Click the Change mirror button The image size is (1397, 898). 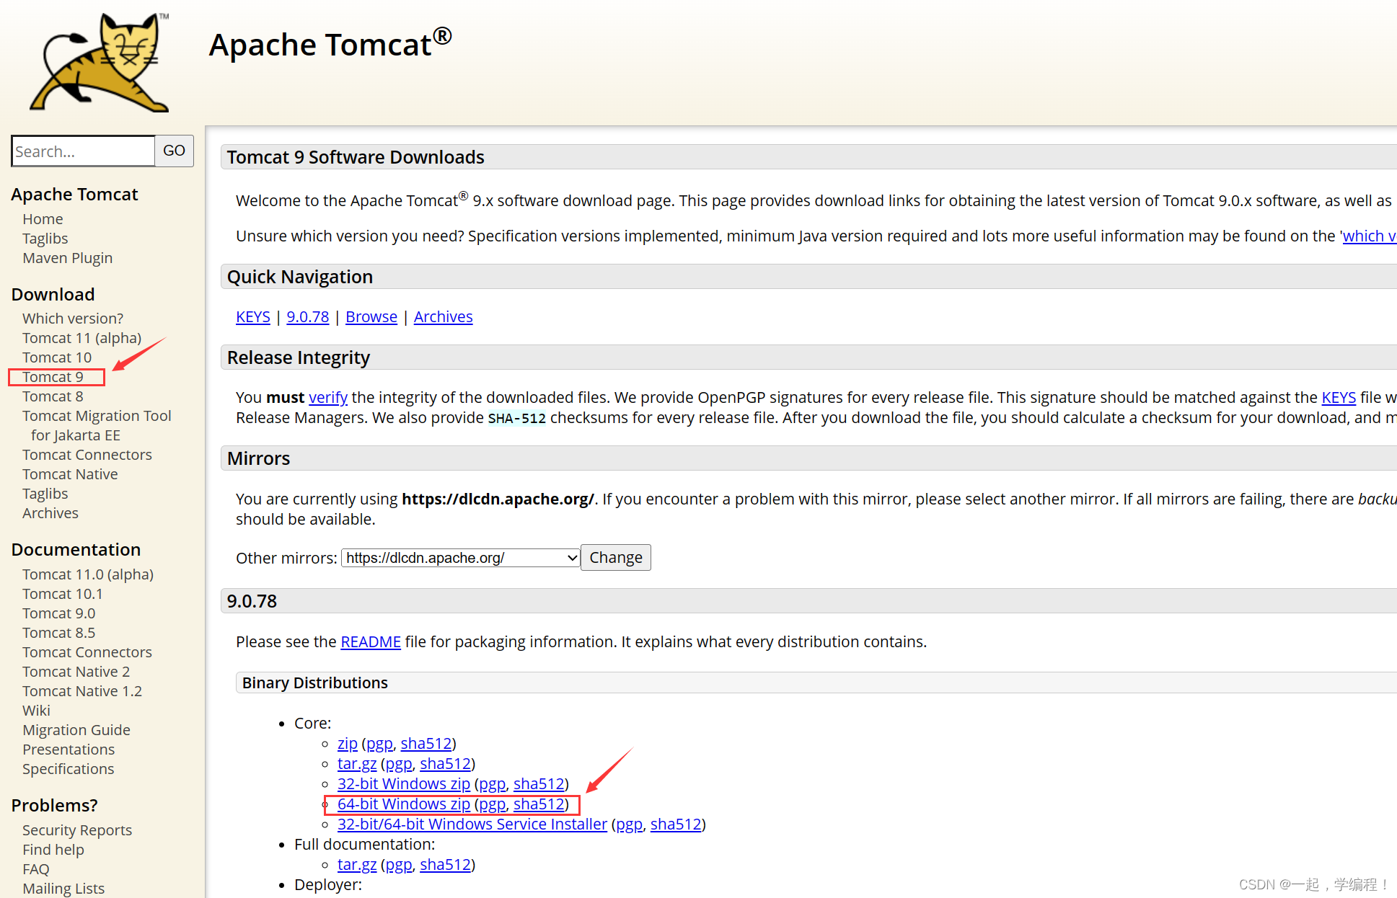616,557
